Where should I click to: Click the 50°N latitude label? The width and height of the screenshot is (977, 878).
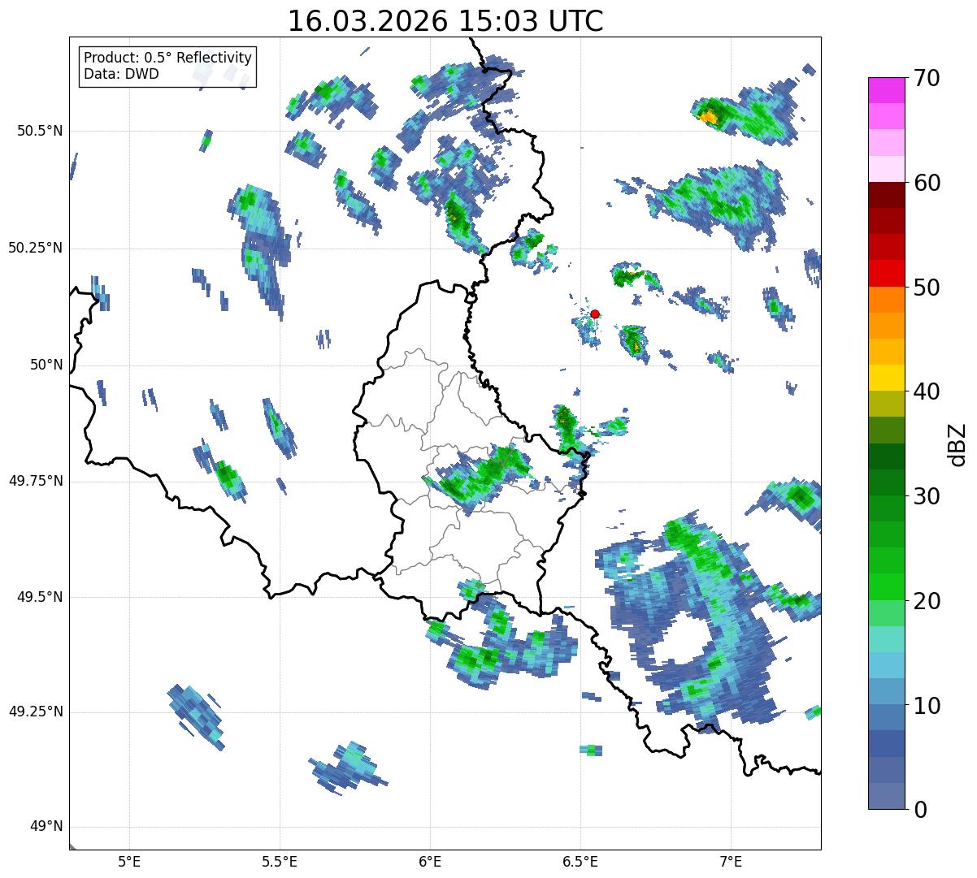(x=46, y=365)
